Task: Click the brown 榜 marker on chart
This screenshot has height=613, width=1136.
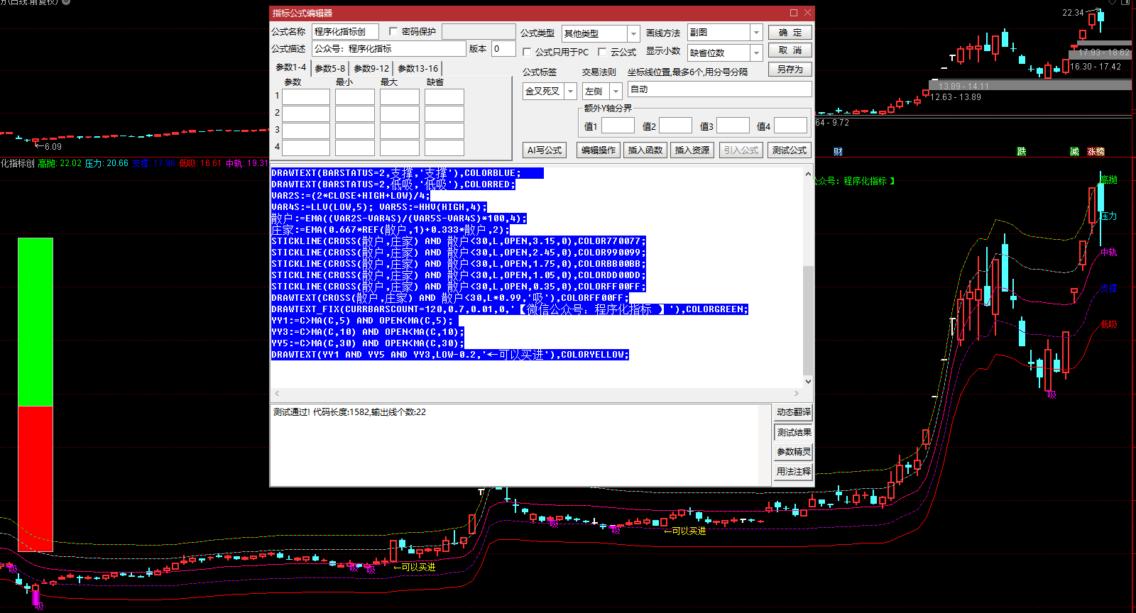Action: tap(1100, 152)
